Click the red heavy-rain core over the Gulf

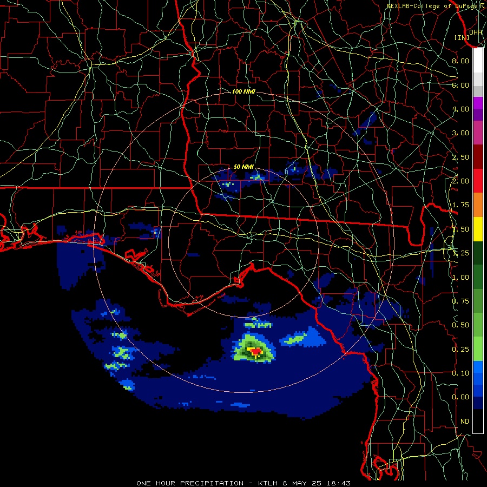coord(256,352)
